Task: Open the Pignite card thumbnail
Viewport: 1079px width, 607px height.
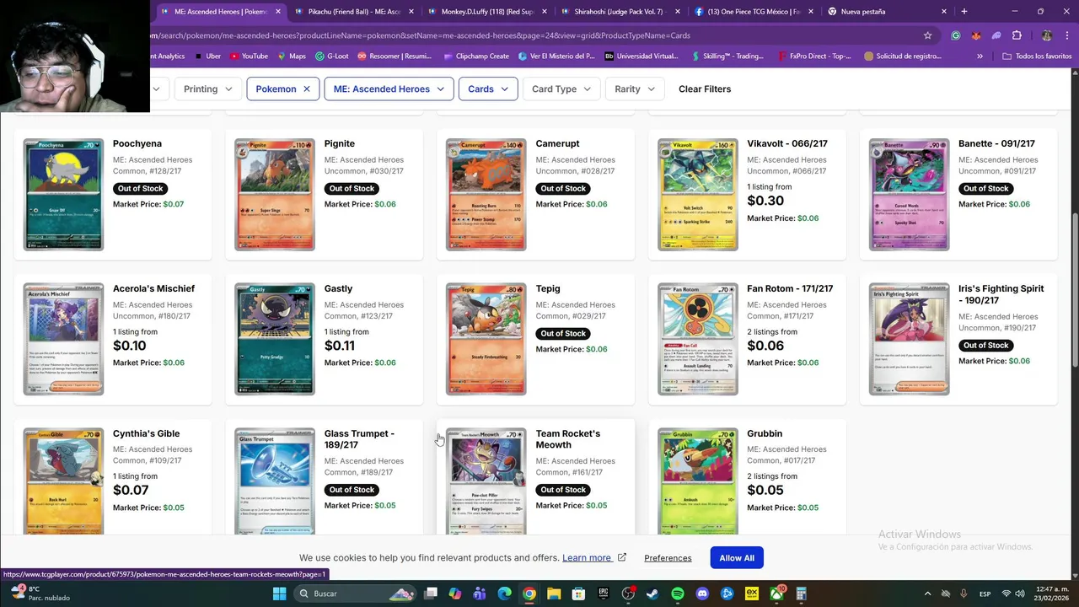Action: [x=275, y=195]
